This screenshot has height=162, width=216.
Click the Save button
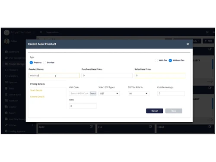click(x=174, y=111)
